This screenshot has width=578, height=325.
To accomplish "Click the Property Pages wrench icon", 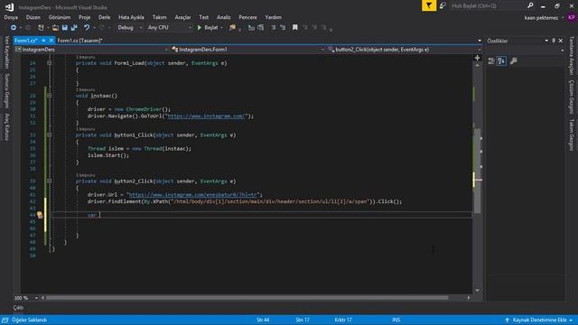I will point(514,61).
